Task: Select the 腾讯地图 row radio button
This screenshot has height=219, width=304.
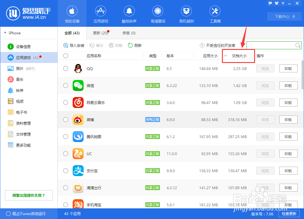Action: click(x=66, y=137)
